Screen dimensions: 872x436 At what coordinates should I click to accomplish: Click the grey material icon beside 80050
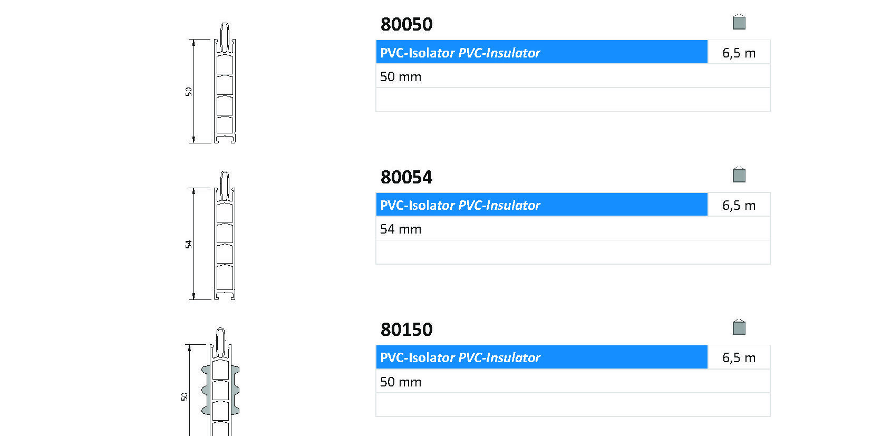tap(739, 22)
